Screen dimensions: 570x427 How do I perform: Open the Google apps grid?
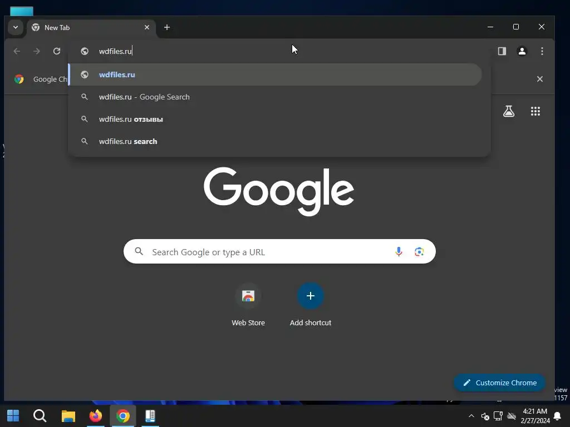(535, 111)
